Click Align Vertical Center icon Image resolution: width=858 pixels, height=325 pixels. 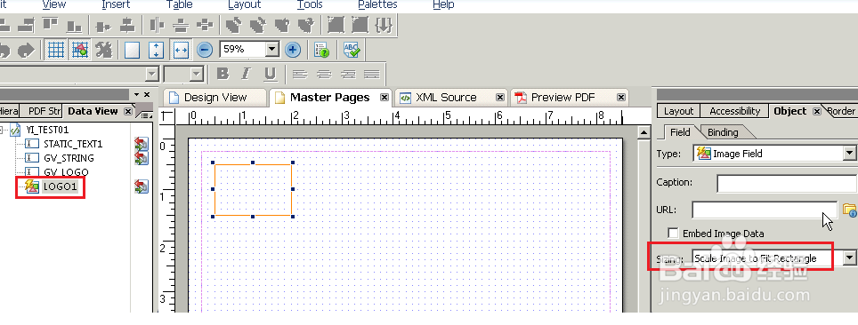click(127, 26)
